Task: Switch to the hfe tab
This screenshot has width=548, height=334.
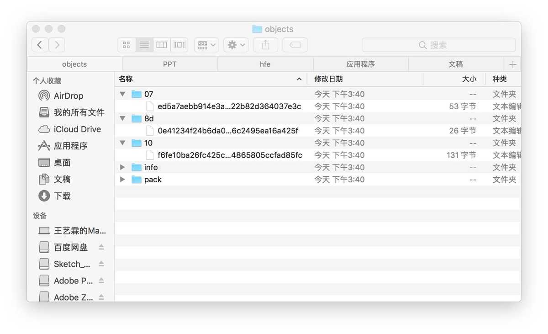Action: (265, 64)
